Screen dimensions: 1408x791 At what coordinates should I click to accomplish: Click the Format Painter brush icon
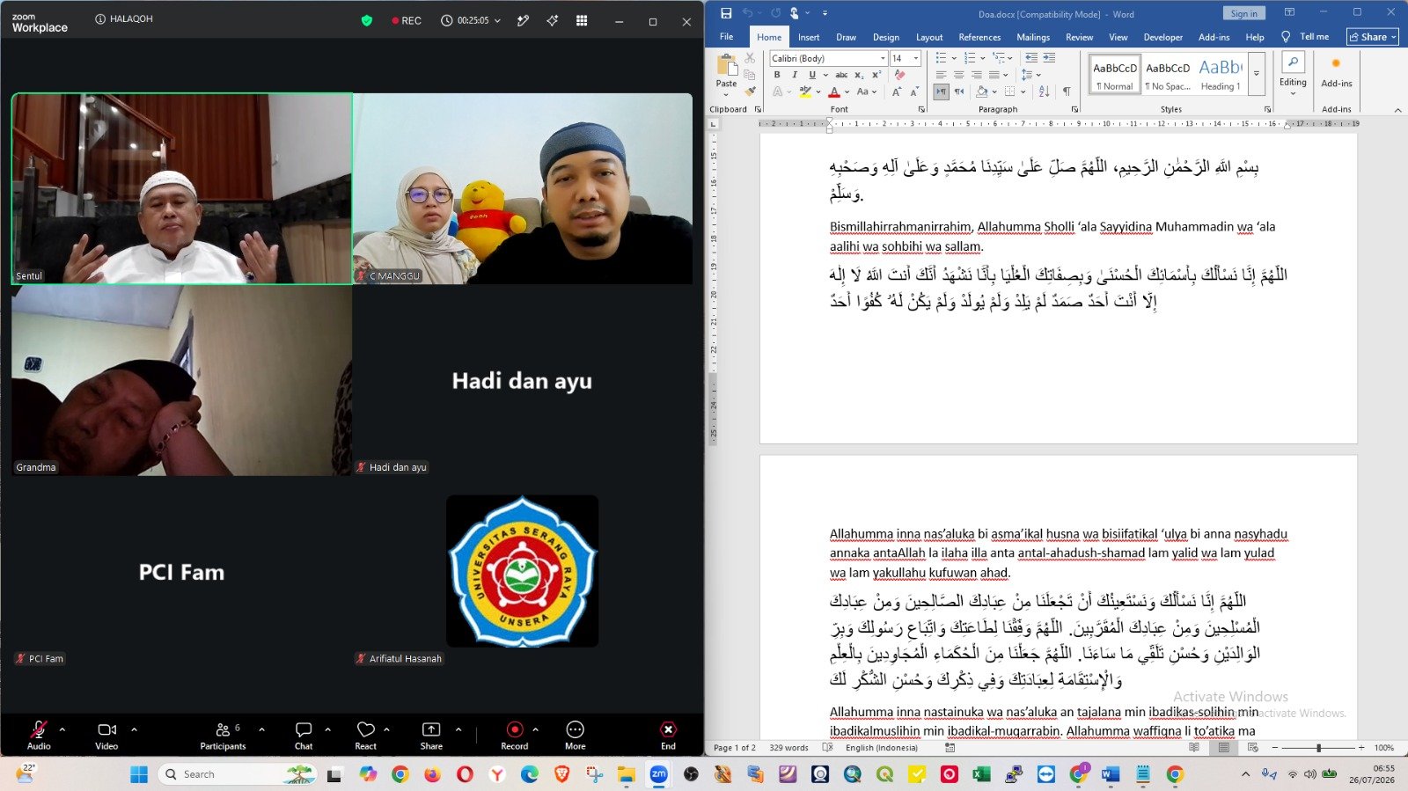[751, 91]
